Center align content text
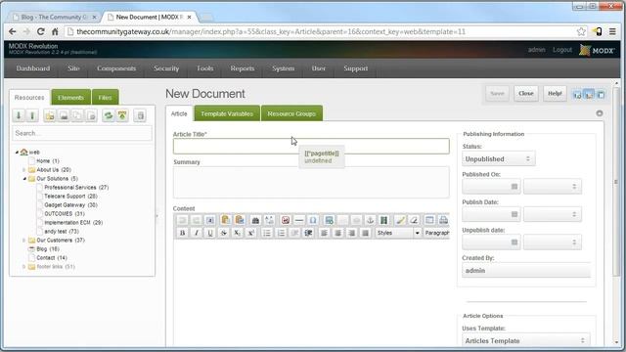Viewport: 626px width, 352px height. point(337,233)
